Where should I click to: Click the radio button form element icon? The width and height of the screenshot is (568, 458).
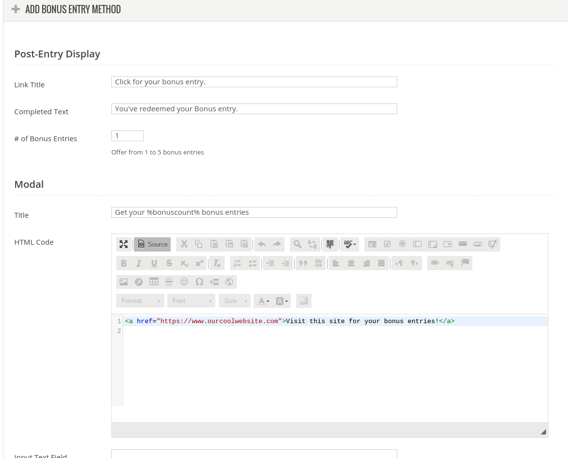[402, 244]
